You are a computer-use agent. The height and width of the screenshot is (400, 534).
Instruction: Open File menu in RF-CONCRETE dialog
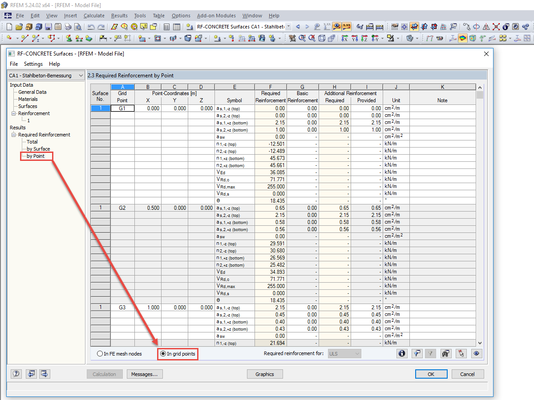pos(14,64)
